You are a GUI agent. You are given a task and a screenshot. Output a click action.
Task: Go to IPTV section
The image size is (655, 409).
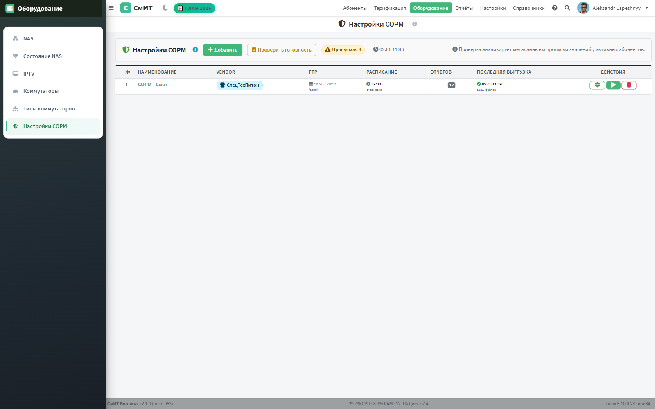point(53,74)
